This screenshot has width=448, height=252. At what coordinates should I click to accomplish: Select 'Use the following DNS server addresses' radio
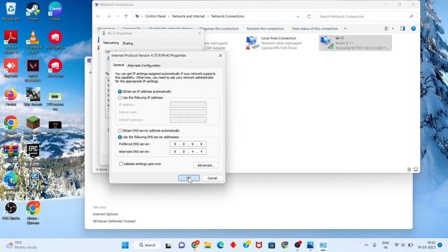[x=120, y=137]
